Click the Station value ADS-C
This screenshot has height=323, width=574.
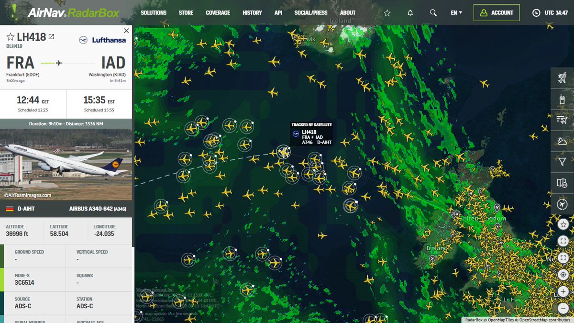[x=85, y=306]
